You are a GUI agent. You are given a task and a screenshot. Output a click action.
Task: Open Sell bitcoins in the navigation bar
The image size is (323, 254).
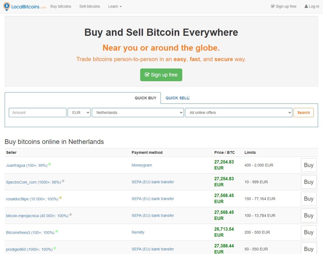click(x=90, y=6)
